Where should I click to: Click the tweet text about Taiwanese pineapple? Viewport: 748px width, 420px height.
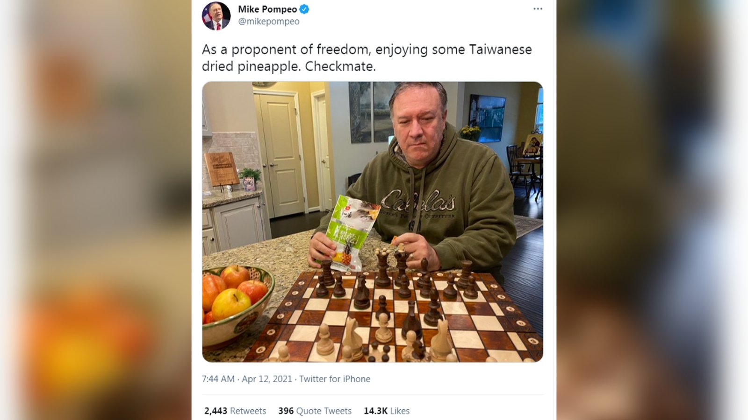367,58
